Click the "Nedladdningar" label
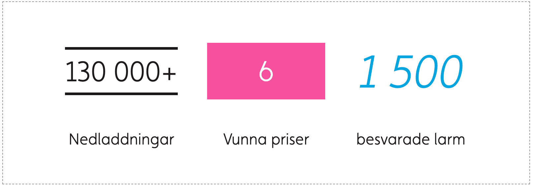 point(121,139)
